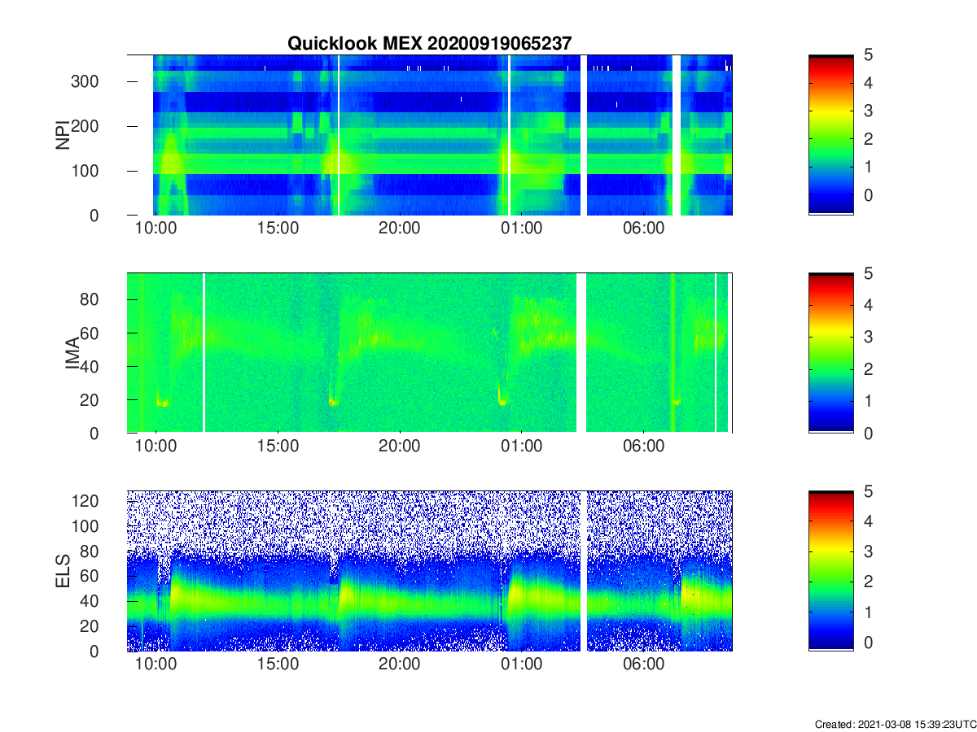The height and width of the screenshot is (732, 977).
Task: Click the NPI y-axis label
Action: (x=63, y=135)
